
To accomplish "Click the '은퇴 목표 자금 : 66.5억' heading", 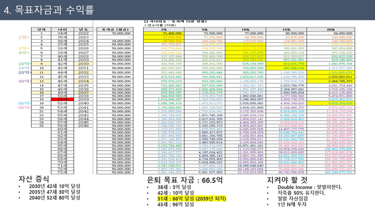I will [184, 180].
